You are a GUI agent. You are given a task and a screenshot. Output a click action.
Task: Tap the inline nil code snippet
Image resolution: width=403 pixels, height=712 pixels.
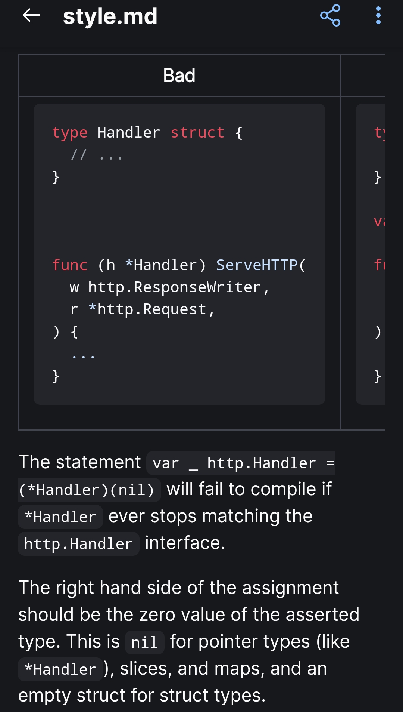(144, 642)
